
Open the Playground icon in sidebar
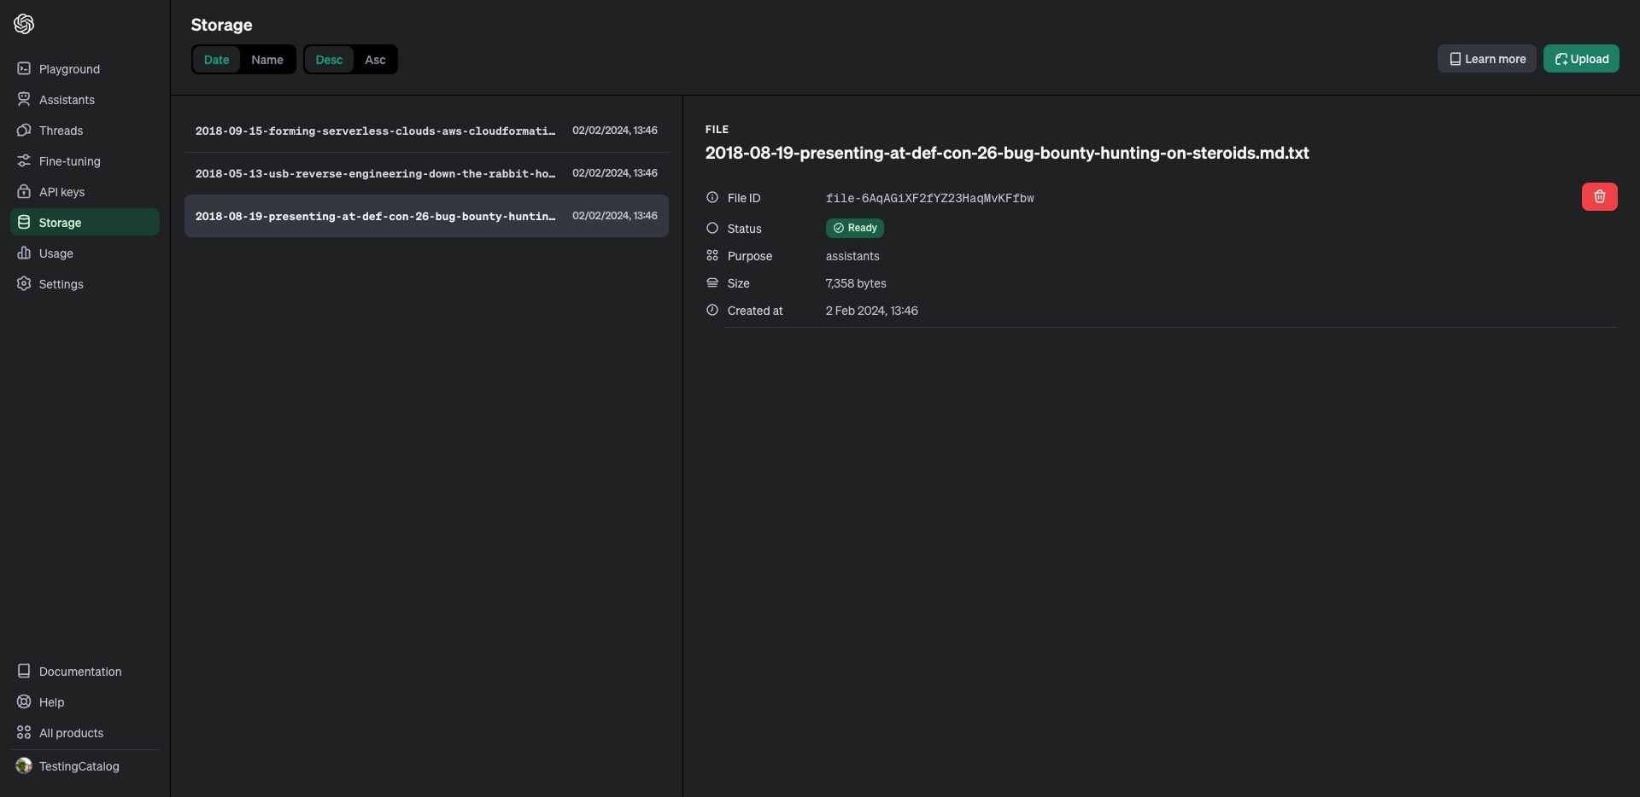coord(24,68)
